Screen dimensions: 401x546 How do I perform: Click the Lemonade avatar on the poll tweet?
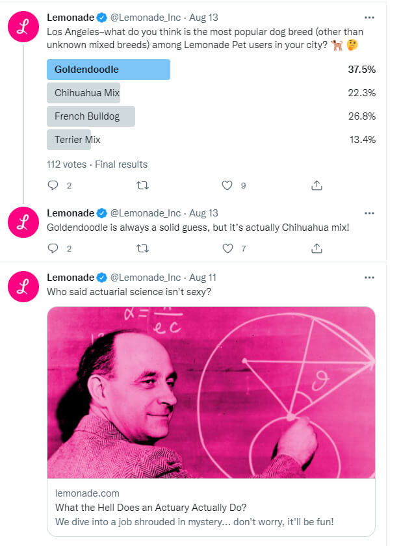point(23,27)
